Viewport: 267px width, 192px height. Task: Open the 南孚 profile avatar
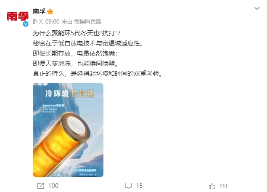pyautogui.click(x=17, y=16)
